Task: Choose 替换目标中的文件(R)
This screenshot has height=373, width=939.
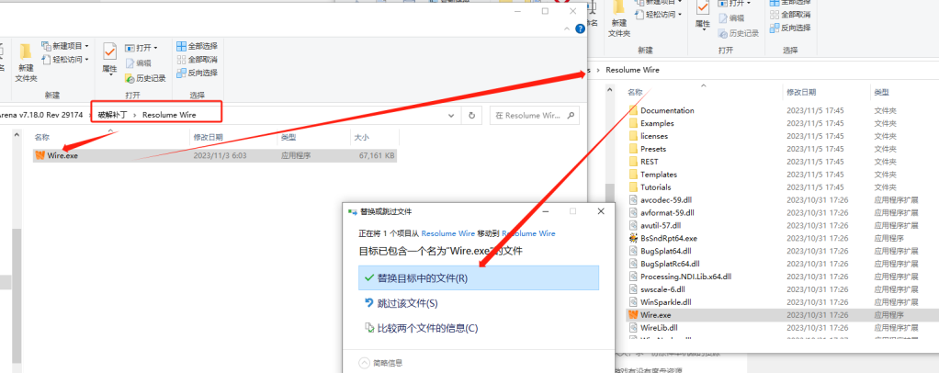Action: 423,278
